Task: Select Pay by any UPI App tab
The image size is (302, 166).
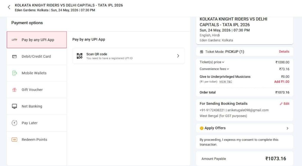Action: (37, 40)
